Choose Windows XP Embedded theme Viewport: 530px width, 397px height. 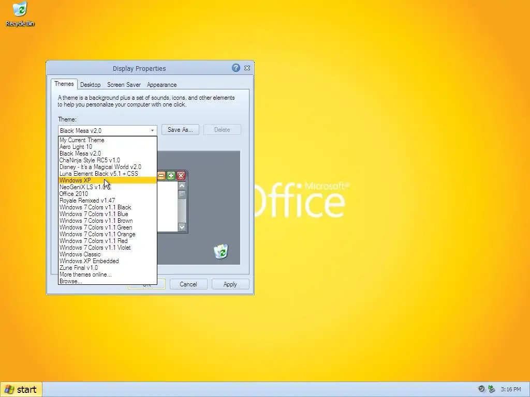point(108,261)
